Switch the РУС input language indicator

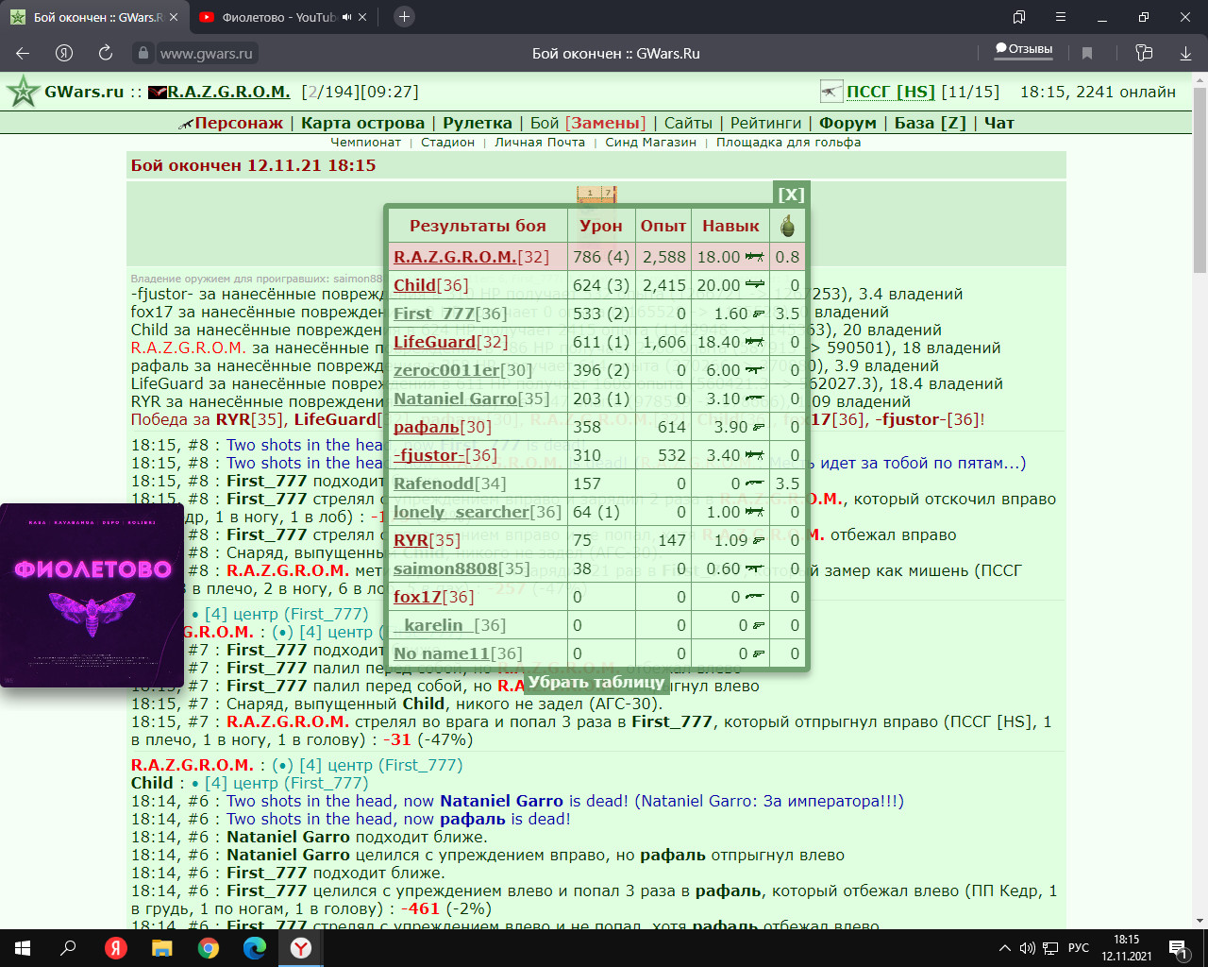1079,948
